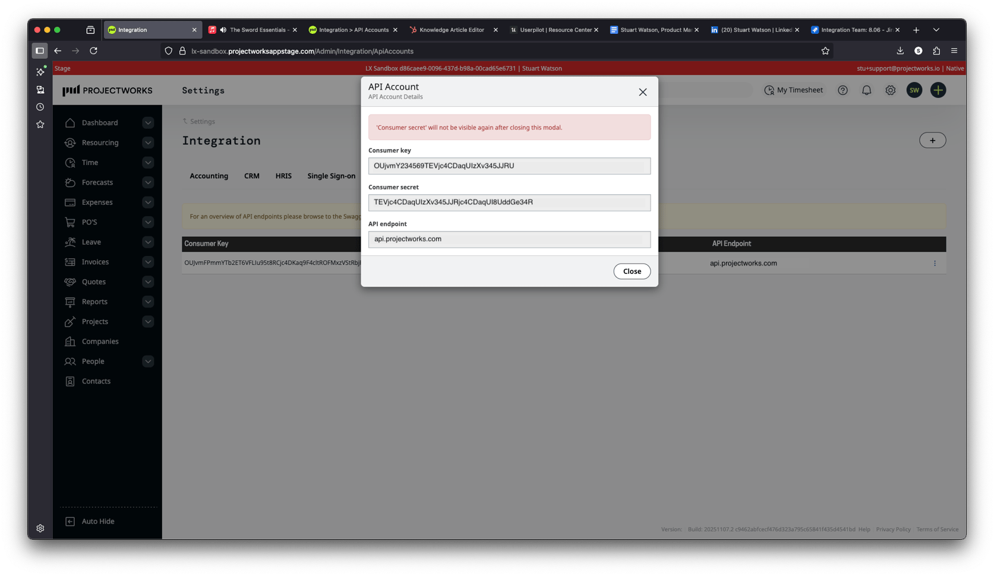
Task: Click the Consumer secret field
Action: [509, 202]
